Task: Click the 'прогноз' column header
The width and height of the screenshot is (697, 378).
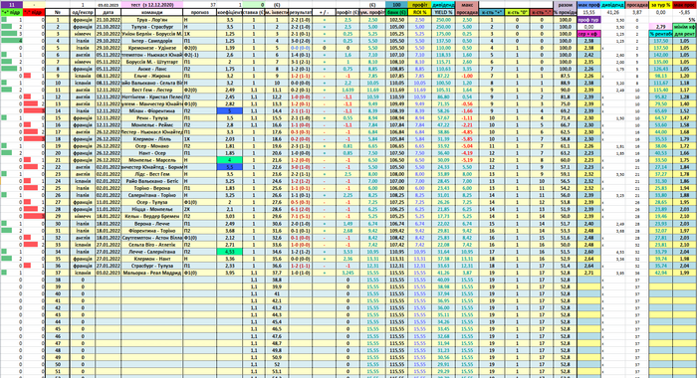Action: click(199, 13)
